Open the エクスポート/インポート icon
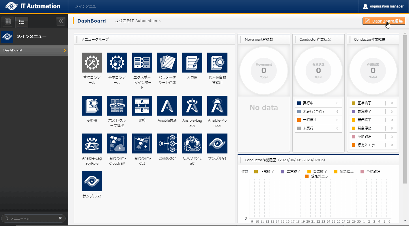 coord(142,62)
